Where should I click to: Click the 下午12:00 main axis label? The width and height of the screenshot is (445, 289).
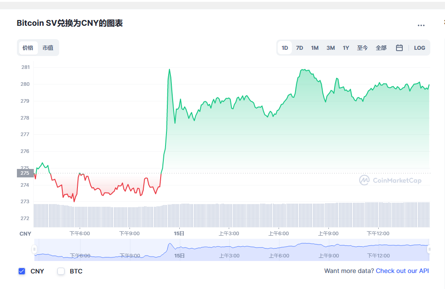tap(378, 233)
